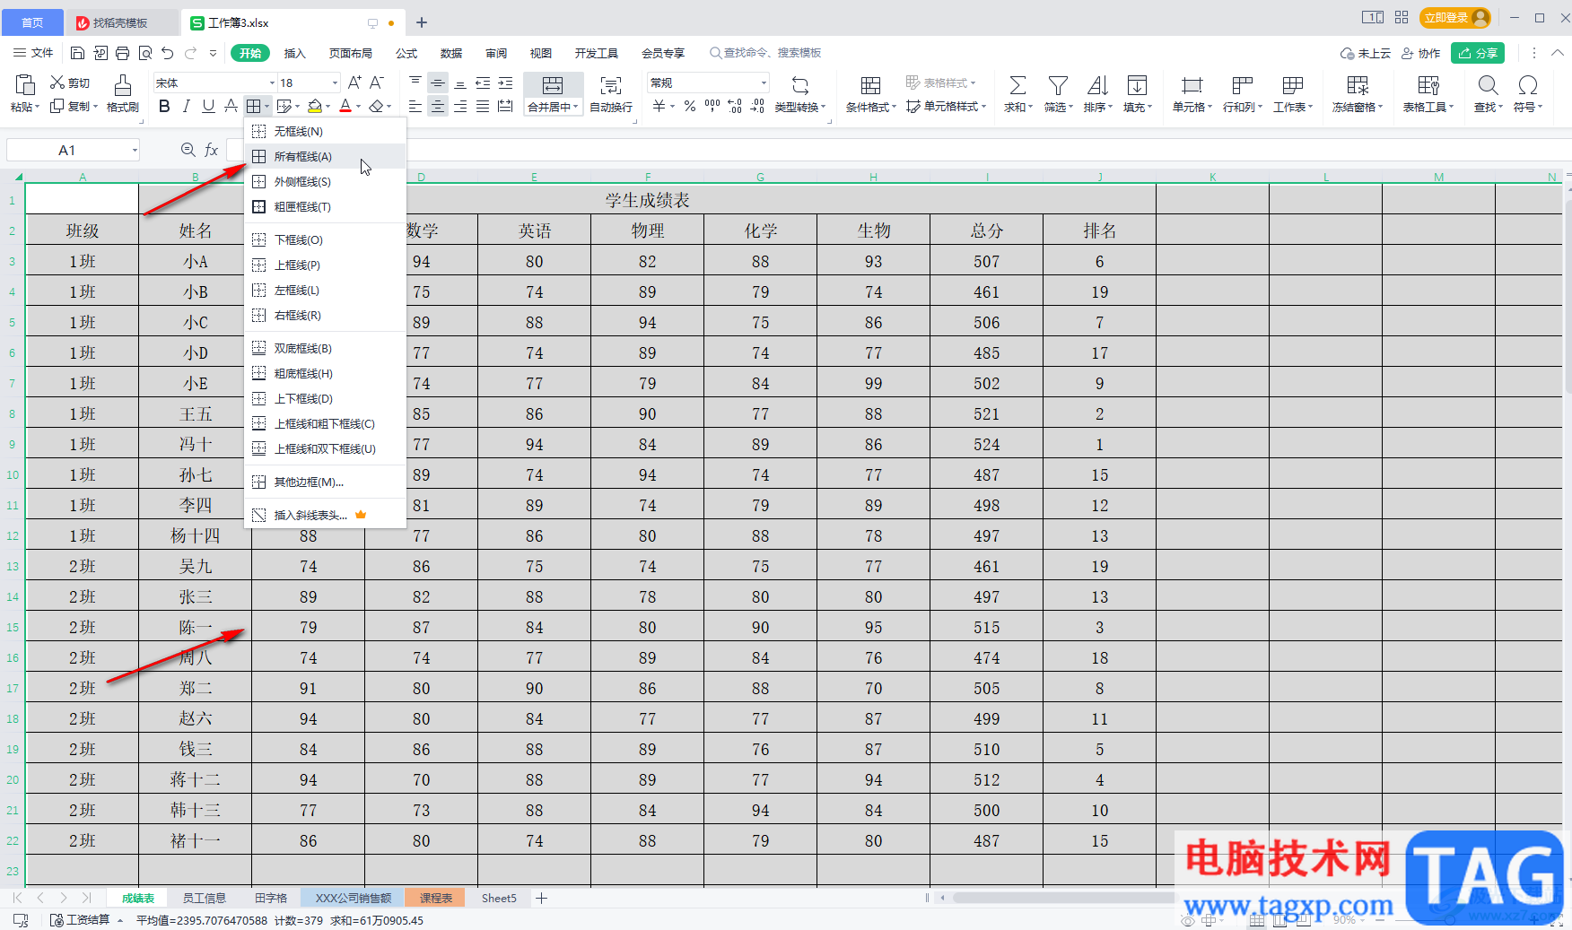
Task: Click the Decrease Indent icon
Action: 483,83
